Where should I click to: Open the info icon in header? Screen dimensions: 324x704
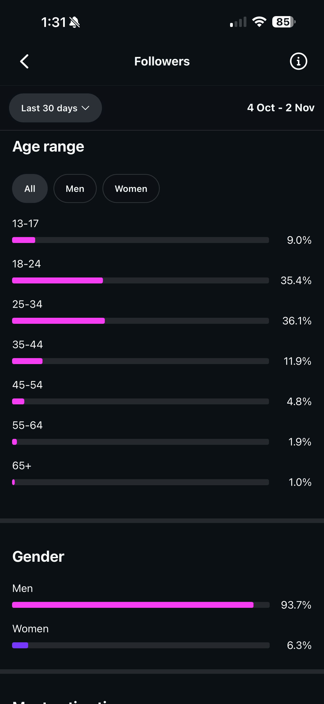(x=298, y=61)
